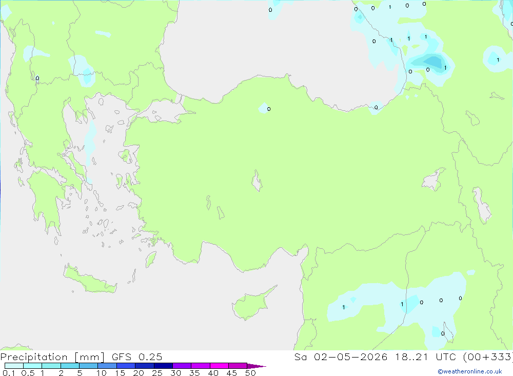Select the 45–50 mm magenta legend swatch
This screenshot has width=513, height=376.
pos(238,366)
